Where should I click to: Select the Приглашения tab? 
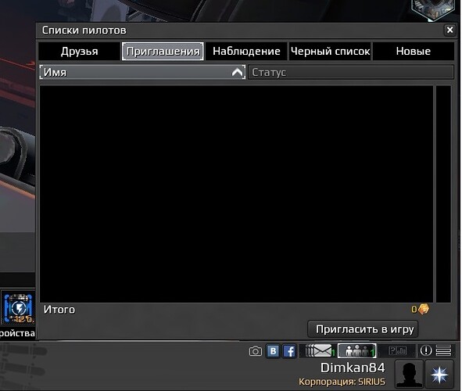coord(163,52)
